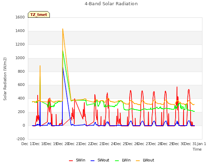223x167 pixels.
Task: Click the orange LWout legend color marker
Action: 138,161
